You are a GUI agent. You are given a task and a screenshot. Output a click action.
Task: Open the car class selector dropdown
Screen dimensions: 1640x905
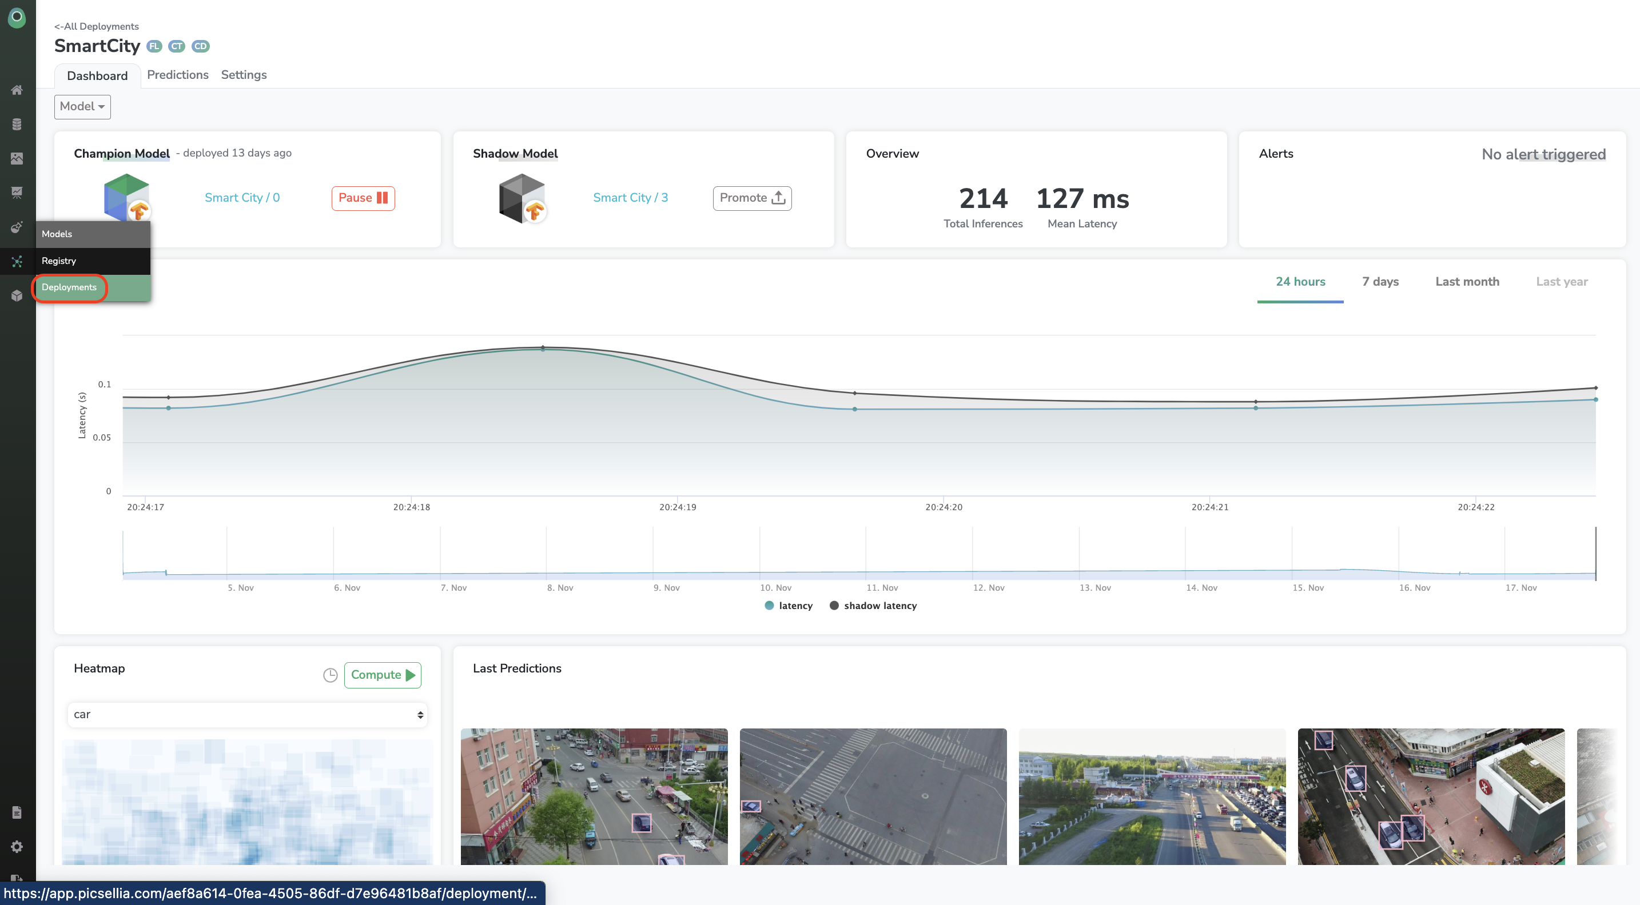pos(247,714)
